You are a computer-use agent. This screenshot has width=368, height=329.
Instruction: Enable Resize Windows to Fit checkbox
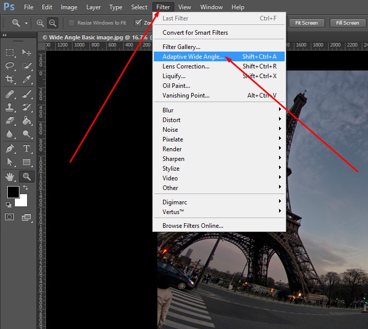pos(72,23)
